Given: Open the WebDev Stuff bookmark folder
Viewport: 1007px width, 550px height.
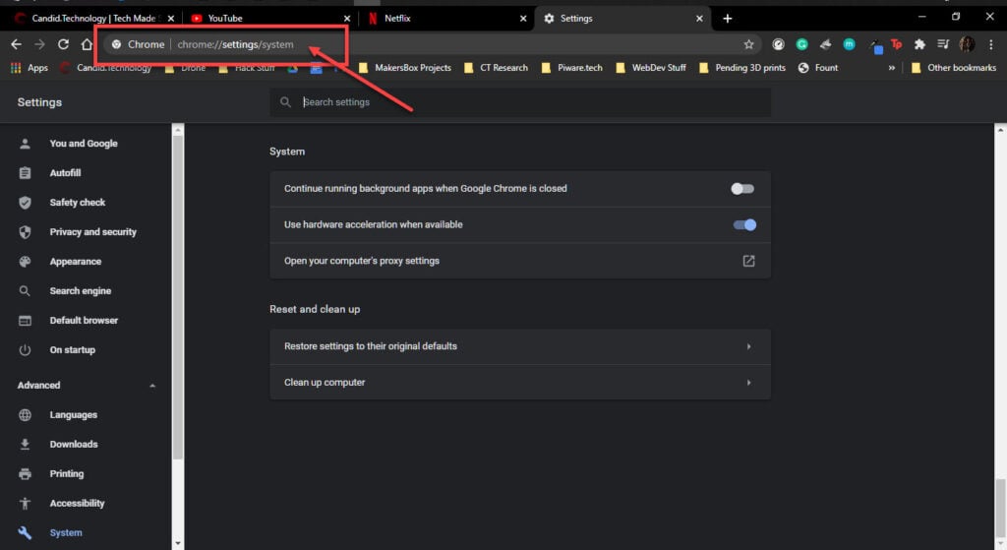Looking at the screenshot, I should [650, 68].
